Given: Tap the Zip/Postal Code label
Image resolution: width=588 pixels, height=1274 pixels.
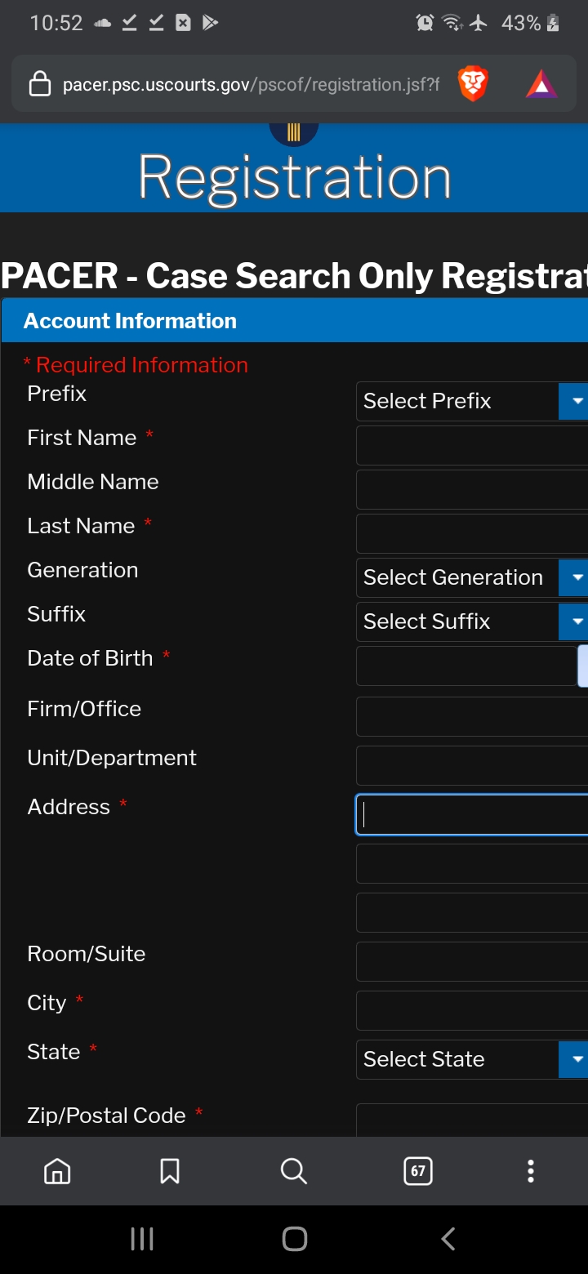Looking at the screenshot, I should 106,1116.
